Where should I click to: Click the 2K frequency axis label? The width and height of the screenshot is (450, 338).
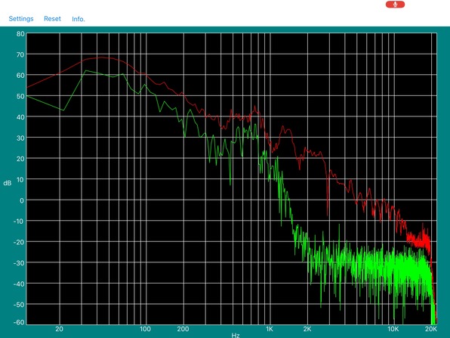tap(307, 329)
